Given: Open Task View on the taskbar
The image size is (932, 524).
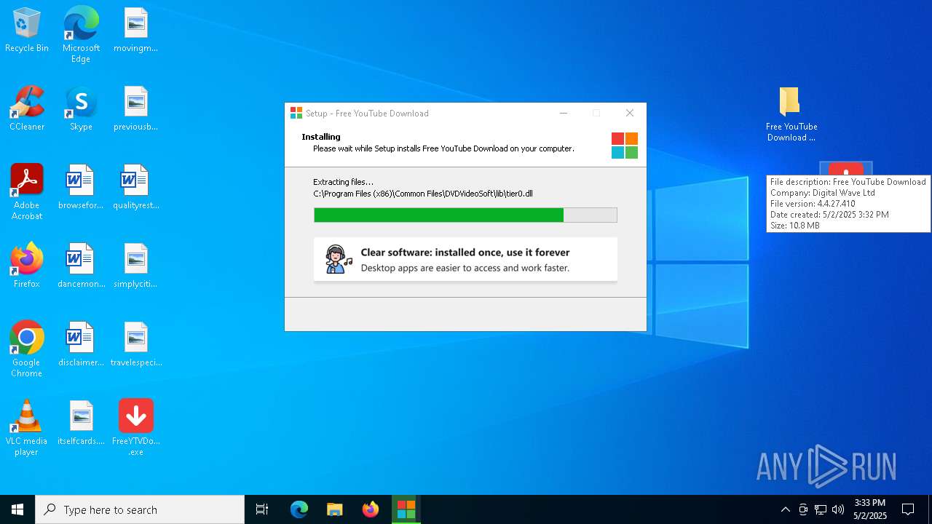Looking at the screenshot, I should 262,509.
